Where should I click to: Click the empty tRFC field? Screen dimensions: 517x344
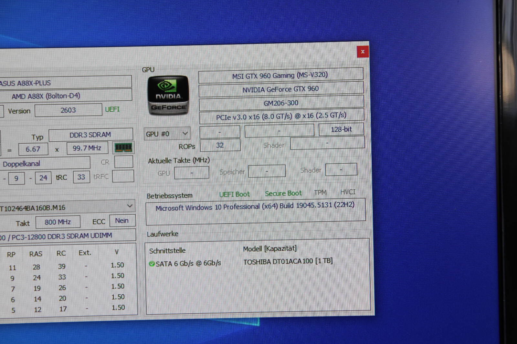click(x=123, y=176)
